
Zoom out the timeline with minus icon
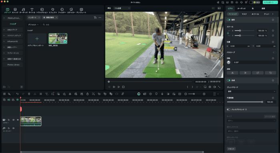[x=186, y=94]
